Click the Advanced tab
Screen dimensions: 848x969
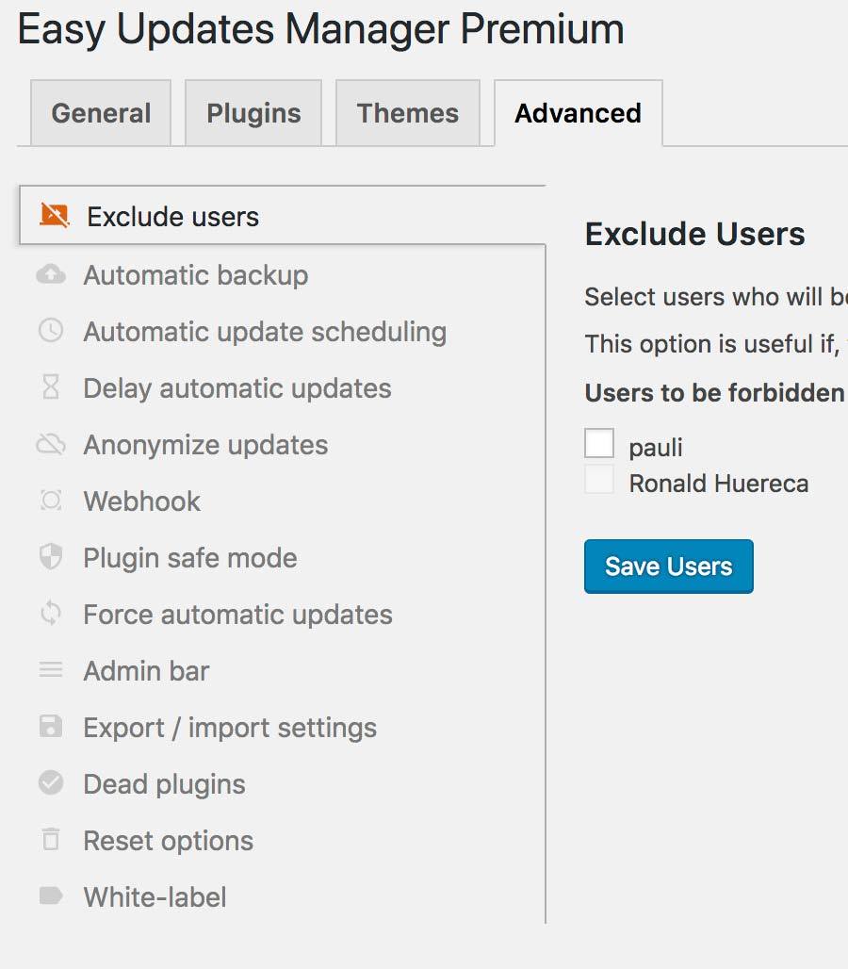[x=577, y=112]
